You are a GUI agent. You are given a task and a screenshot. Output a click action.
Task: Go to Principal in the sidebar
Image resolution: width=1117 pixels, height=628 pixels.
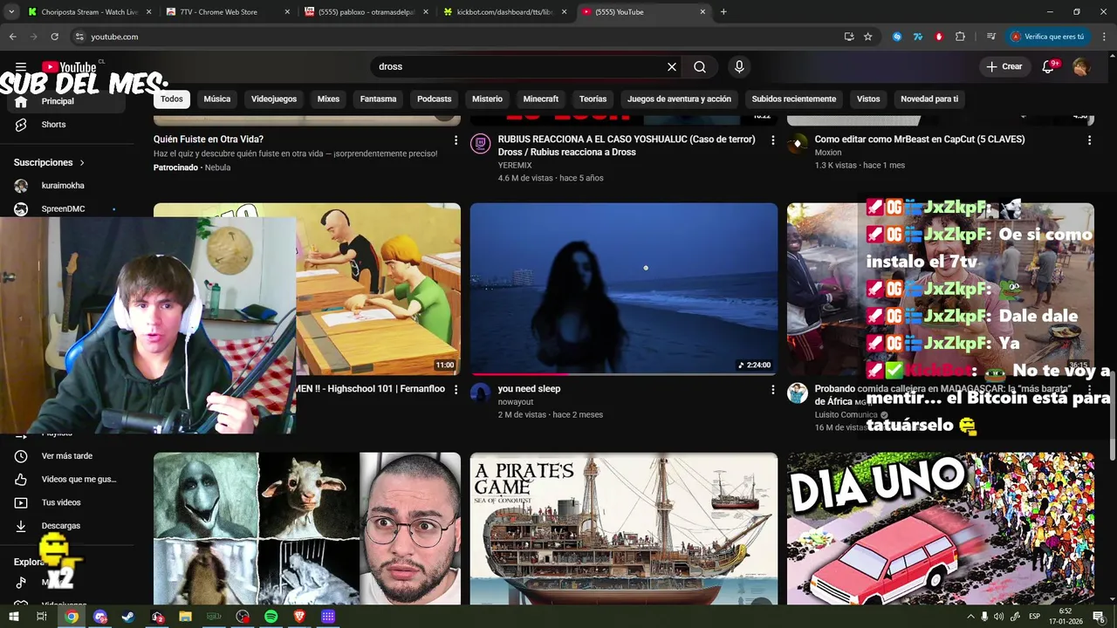(66, 101)
